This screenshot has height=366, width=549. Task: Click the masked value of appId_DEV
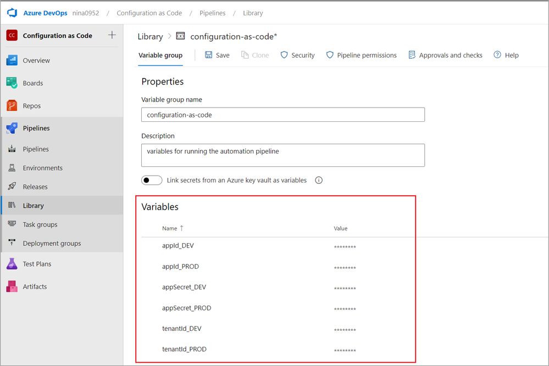[345, 247]
